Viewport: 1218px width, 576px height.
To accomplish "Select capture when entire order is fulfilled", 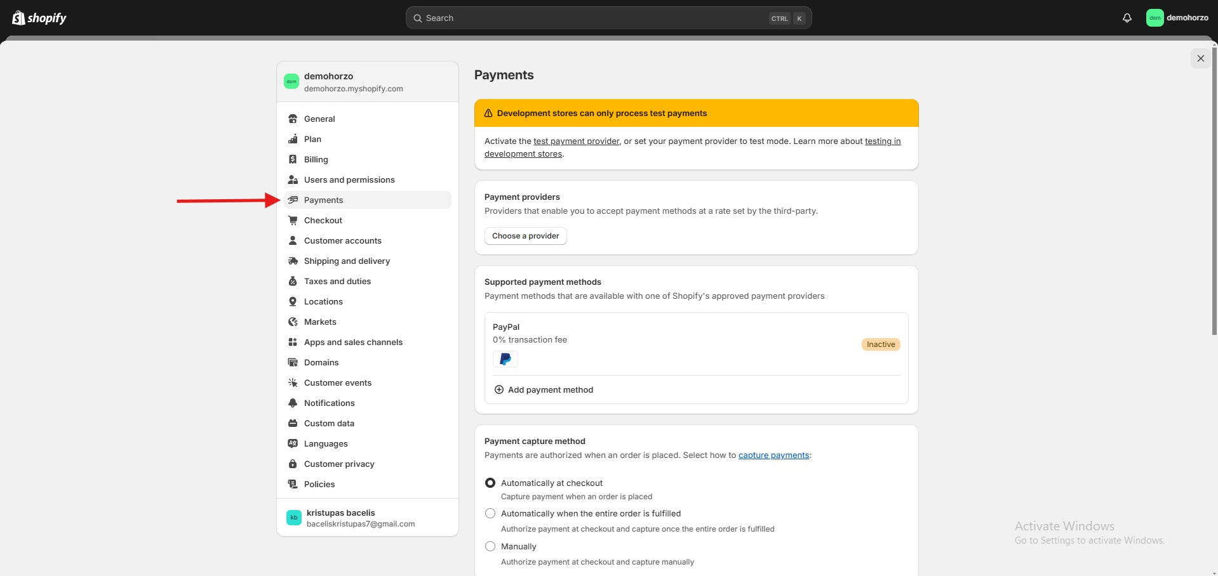I will 490,513.
